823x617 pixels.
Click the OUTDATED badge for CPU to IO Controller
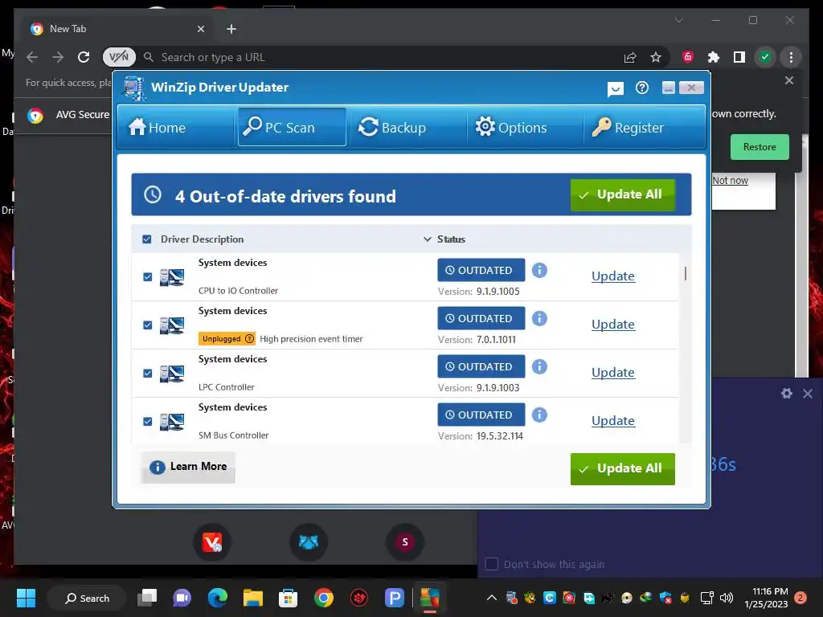coord(481,270)
